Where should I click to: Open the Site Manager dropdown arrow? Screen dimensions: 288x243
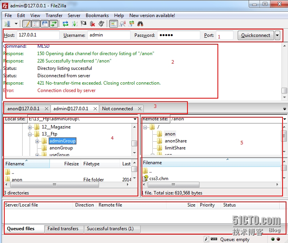[x=16, y=24]
